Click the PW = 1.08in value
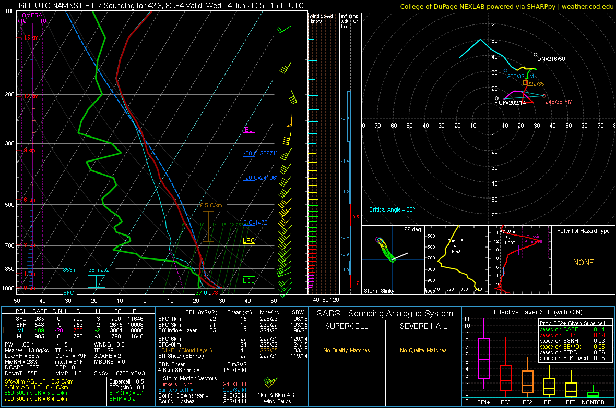The width and height of the screenshot is (616, 408). pyautogui.click(x=19, y=344)
